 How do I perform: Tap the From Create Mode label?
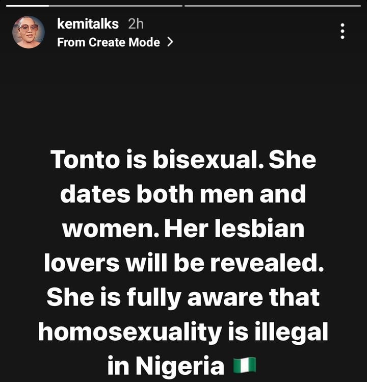[x=109, y=42]
